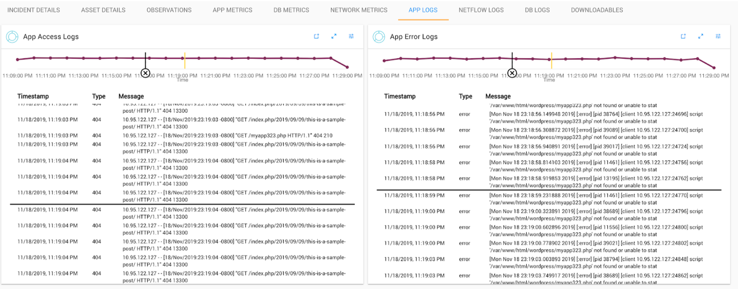738x289 pixels.
Task: Click the App Access Logs panel logo icon
Action: 12,37
